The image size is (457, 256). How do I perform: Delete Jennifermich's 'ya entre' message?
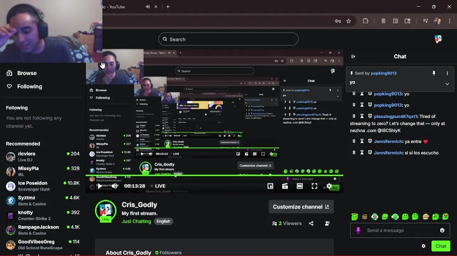tap(354, 141)
